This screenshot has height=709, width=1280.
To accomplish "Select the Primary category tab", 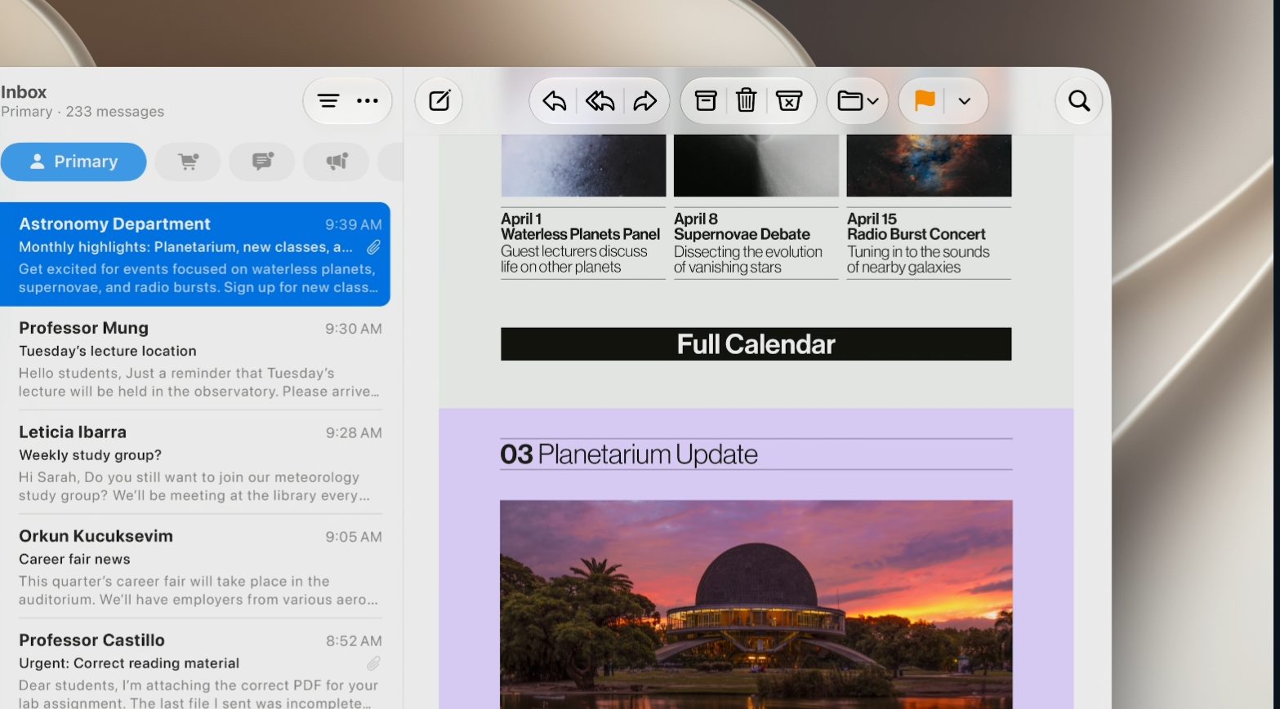I will point(74,162).
